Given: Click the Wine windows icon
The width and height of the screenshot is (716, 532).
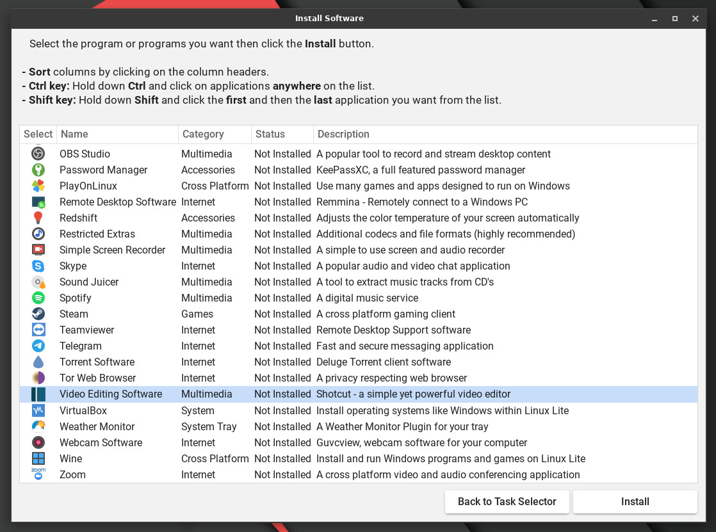Looking at the screenshot, I should click(x=38, y=458).
